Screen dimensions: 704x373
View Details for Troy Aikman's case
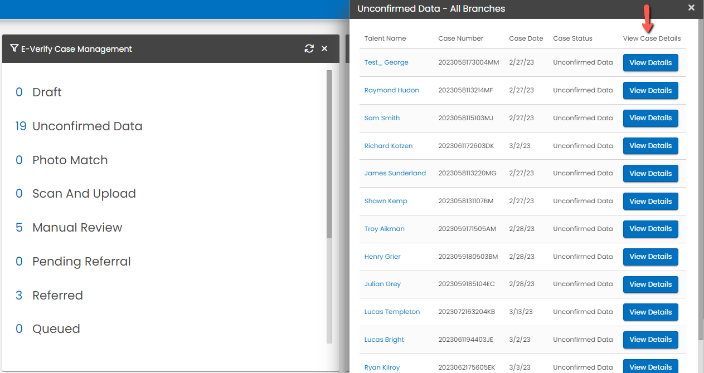click(650, 229)
